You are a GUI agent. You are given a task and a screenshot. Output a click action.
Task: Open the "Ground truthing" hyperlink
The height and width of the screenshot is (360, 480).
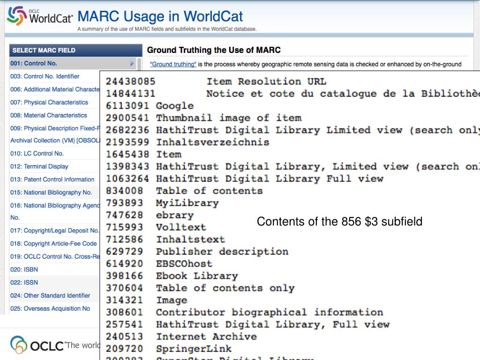pyautogui.click(x=173, y=64)
